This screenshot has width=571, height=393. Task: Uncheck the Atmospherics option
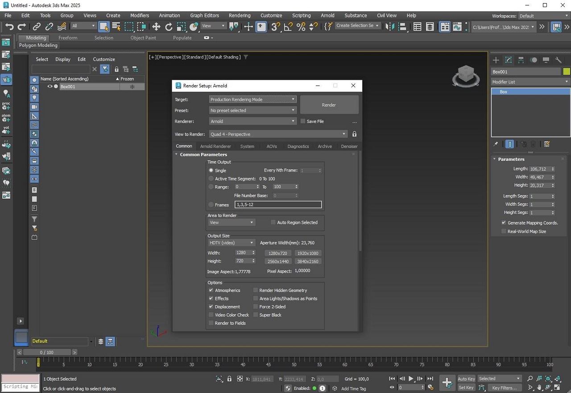[x=211, y=291]
